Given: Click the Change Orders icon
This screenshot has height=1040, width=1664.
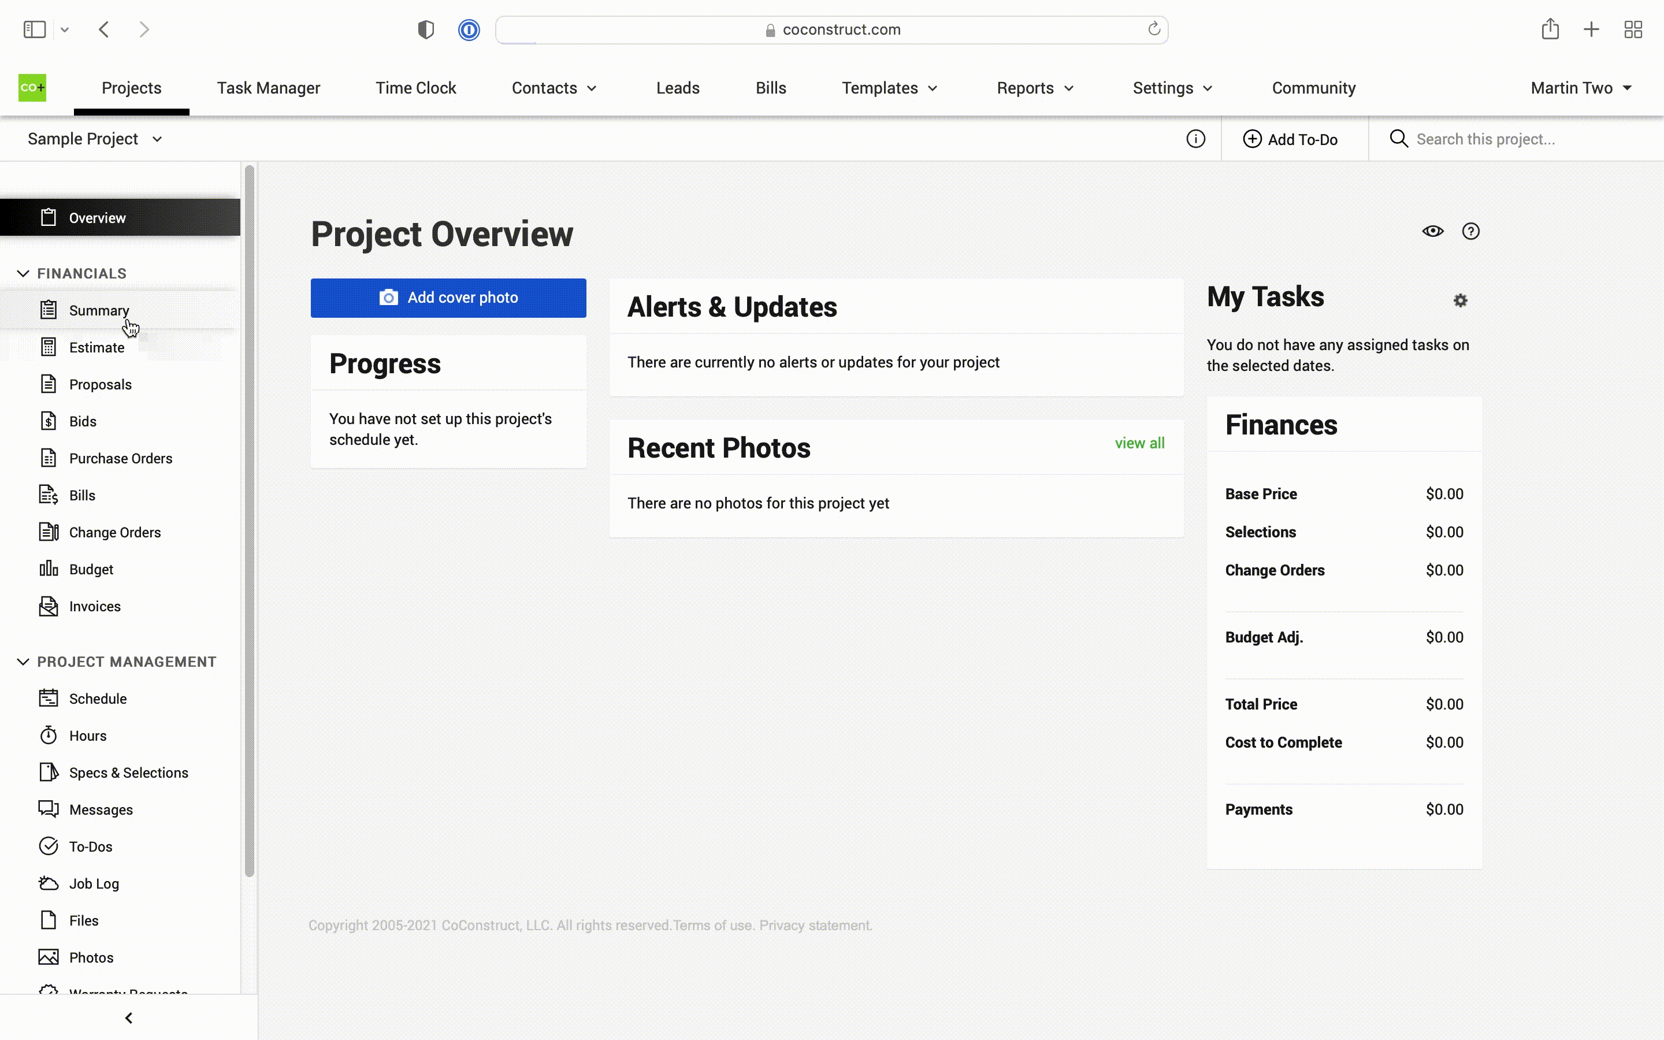Looking at the screenshot, I should [x=48, y=532].
